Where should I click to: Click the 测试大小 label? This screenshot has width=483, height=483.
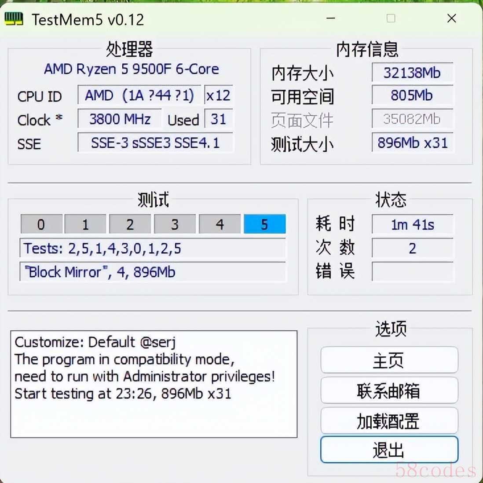coord(302,144)
